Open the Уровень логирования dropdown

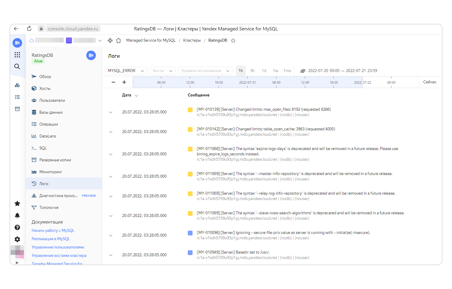tap(205, 71)
